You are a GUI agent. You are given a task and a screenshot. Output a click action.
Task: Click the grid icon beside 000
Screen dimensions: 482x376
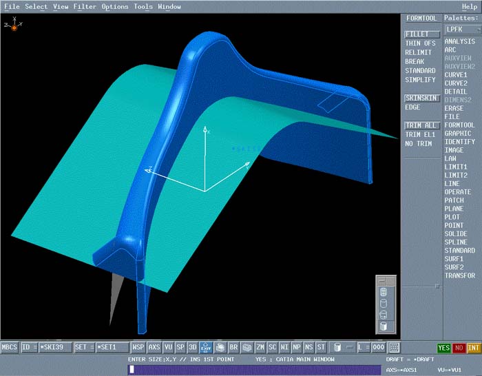(395, 347)
